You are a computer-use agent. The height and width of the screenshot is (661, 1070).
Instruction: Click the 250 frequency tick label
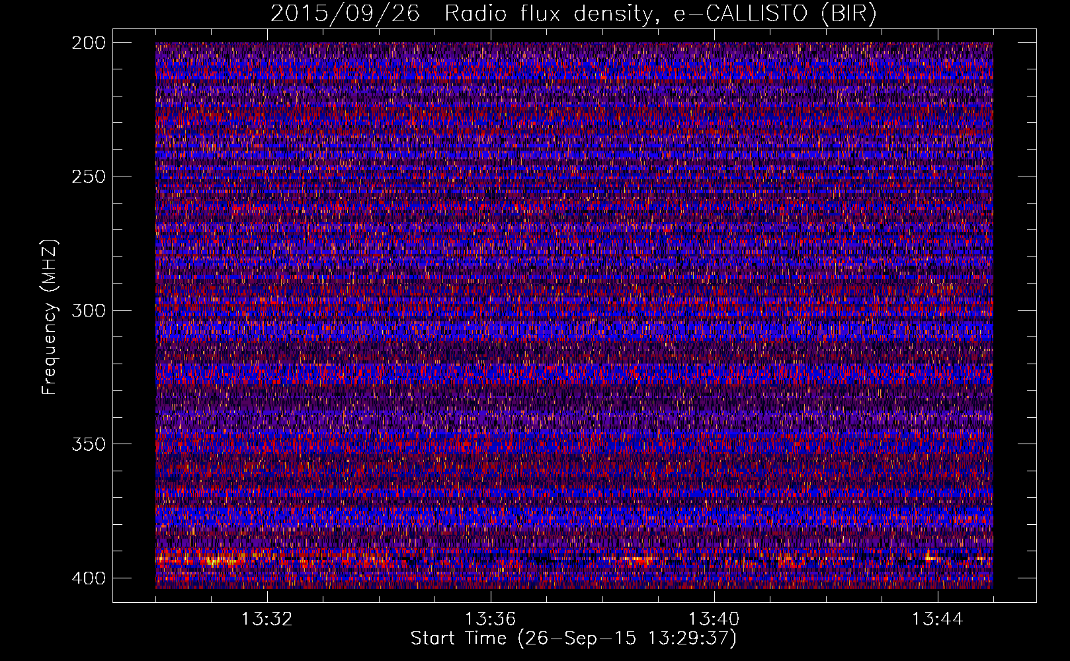(88, 176)
